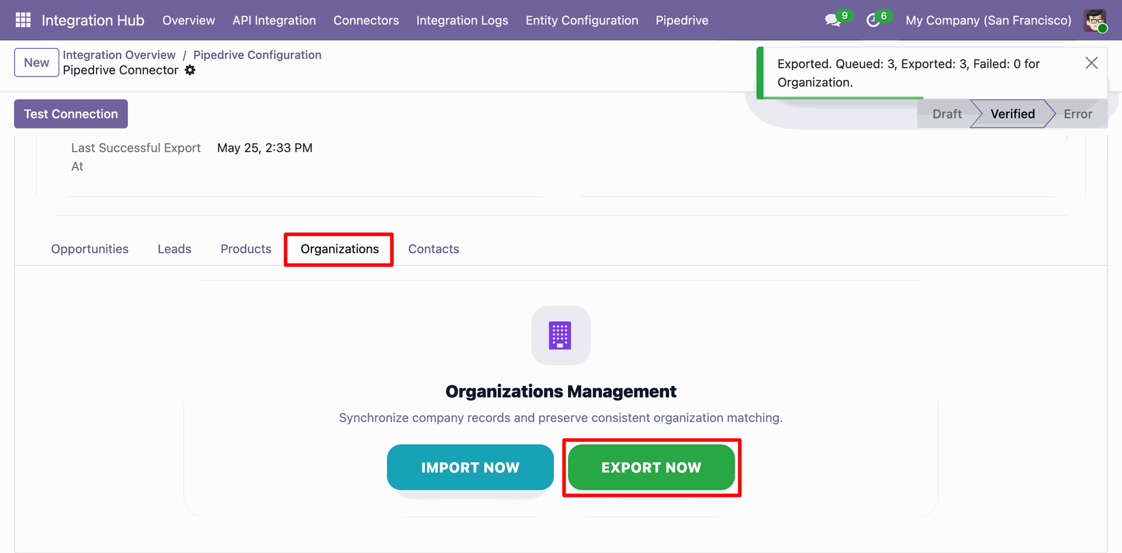
Task: Set status to Verified
Action: pyautogui.click(x=1013, y=114)
